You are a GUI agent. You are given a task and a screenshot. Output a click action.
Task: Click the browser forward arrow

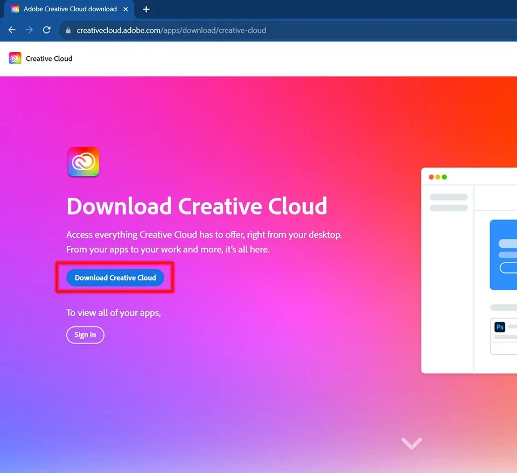click(x=29, y=30)
